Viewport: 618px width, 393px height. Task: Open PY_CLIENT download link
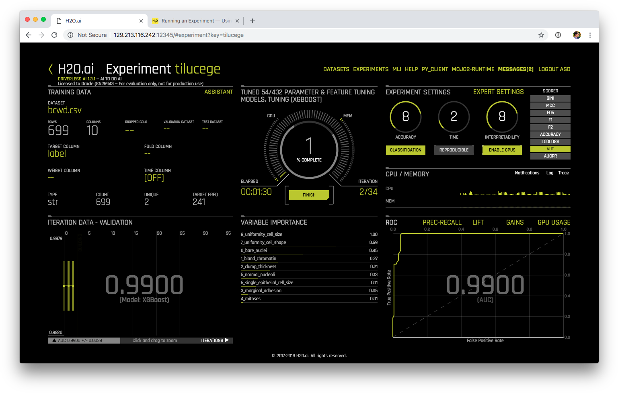(435, 69)
